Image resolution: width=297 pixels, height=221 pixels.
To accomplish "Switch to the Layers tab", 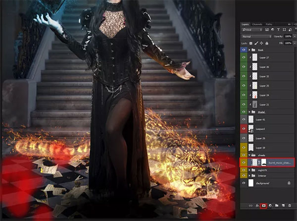I will pos(245,24).
